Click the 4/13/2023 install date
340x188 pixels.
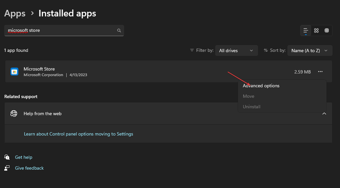(x=78, y=75)
